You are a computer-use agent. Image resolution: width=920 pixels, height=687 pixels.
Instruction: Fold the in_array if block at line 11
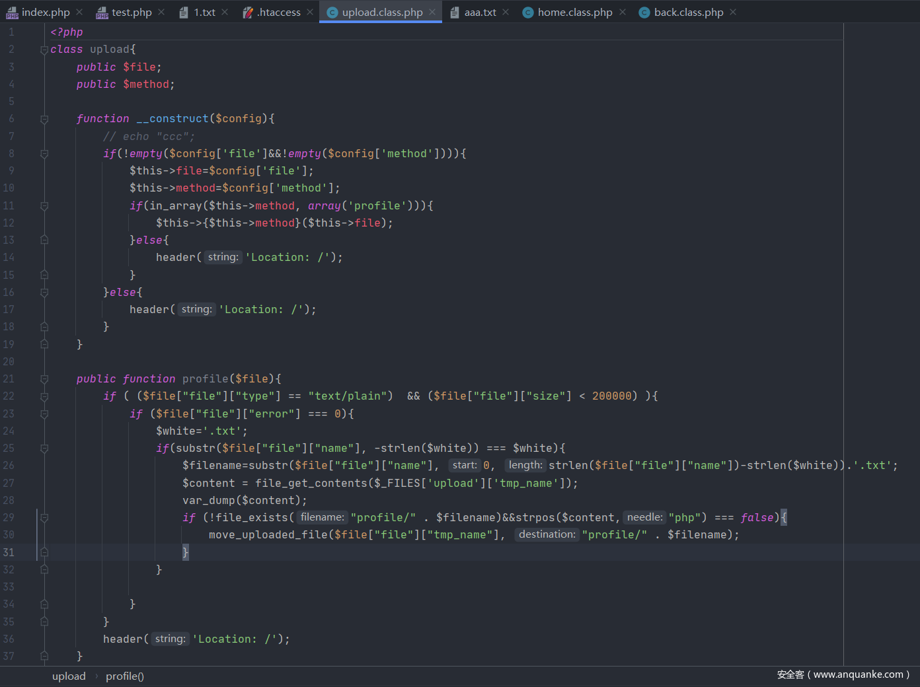pyautogui.click(x=44, y=206)
